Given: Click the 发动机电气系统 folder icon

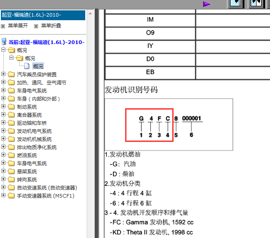Looking at the screenshot, I should pos(11,131).
